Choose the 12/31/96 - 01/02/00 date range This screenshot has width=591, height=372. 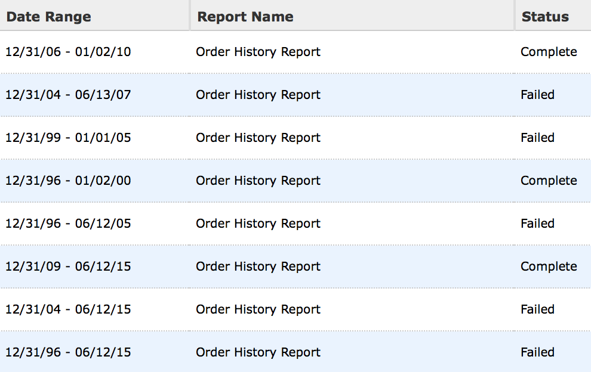(x=68, y=181)
